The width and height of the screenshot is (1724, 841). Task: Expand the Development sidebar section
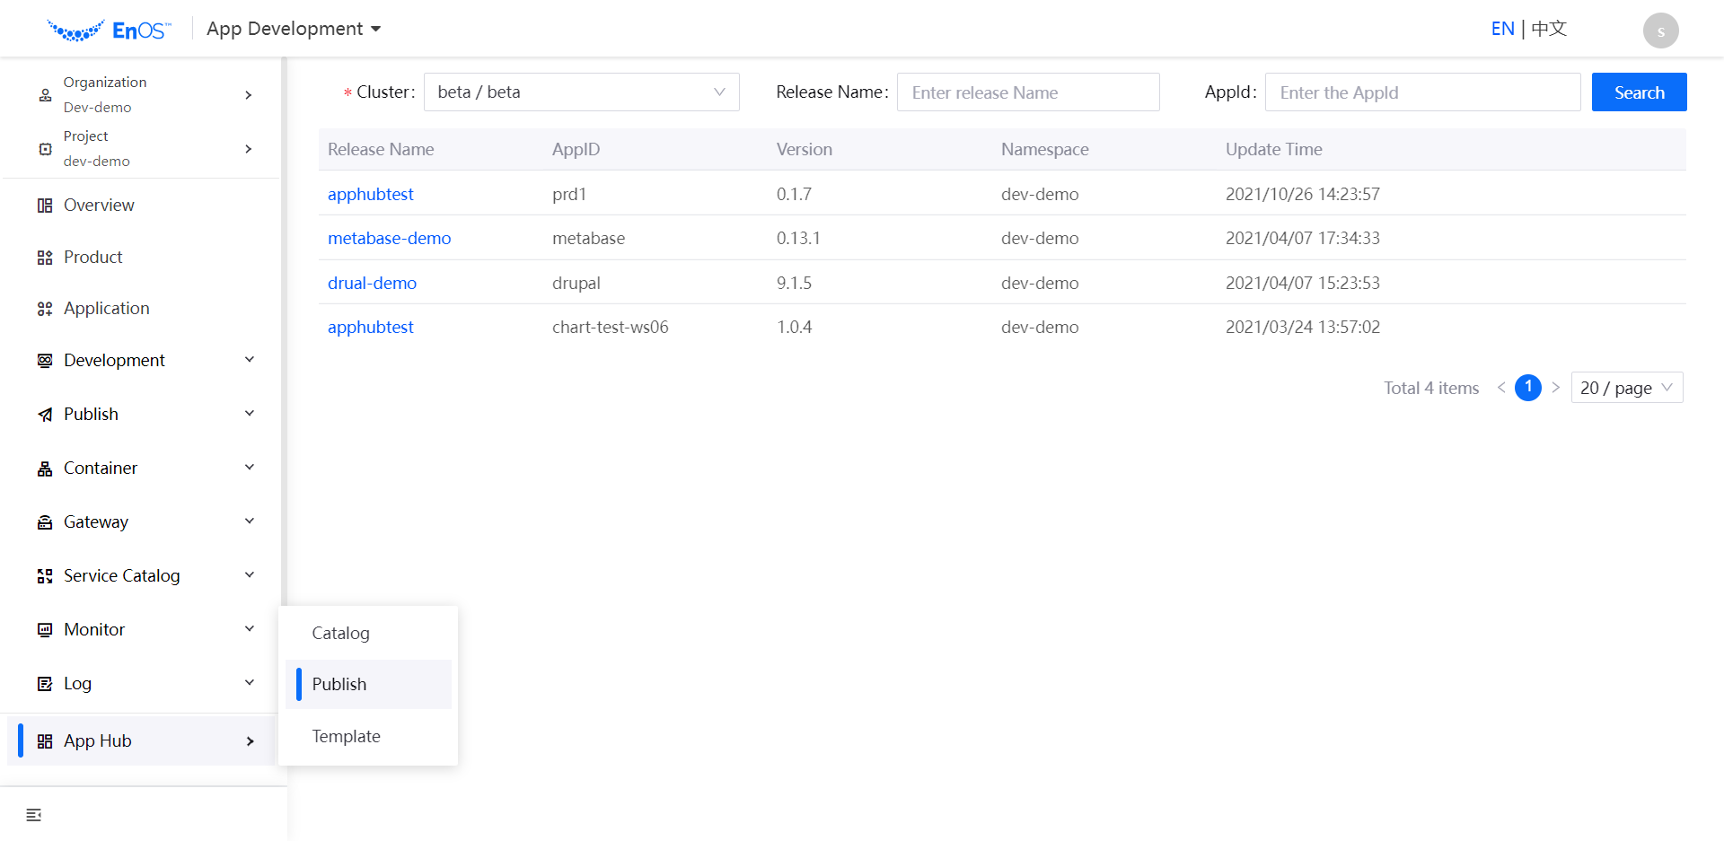point(144,361)
